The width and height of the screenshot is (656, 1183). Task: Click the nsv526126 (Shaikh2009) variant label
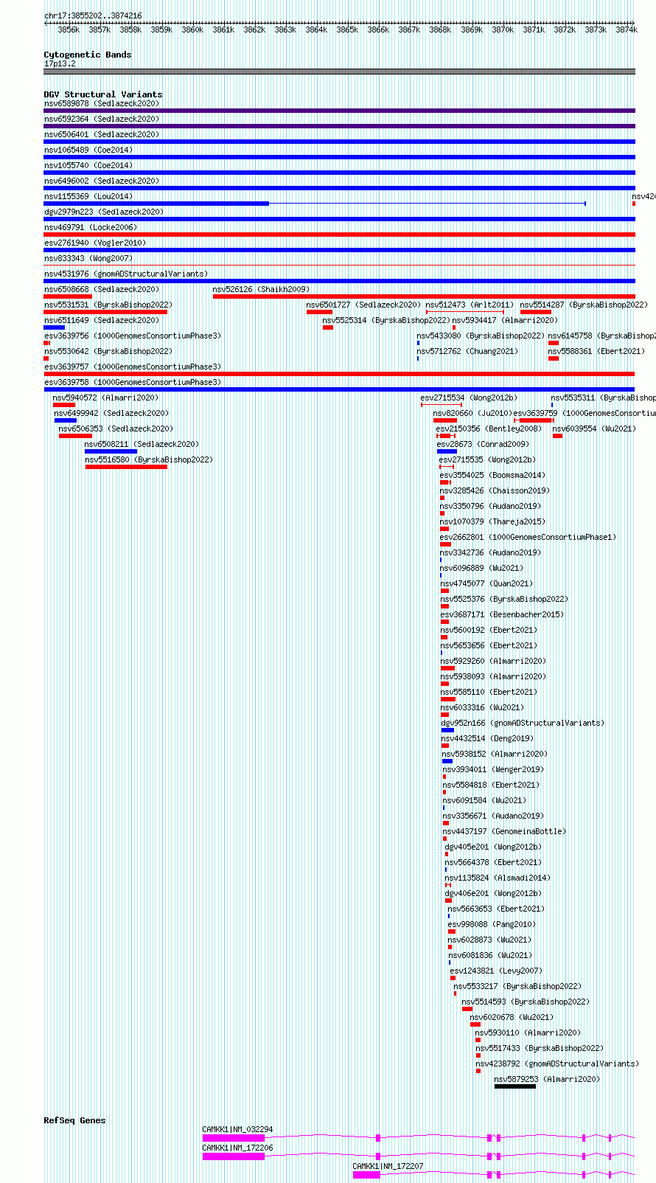pyautogui.click(x=261, y=289)
